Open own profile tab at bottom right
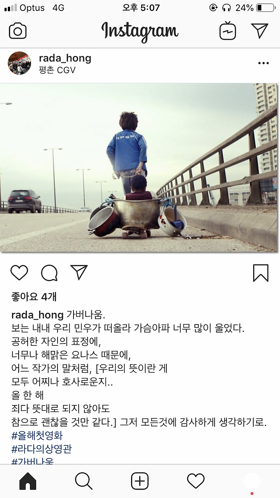The height and width of the screenshot is (498, 280). (x=252, y=481)
